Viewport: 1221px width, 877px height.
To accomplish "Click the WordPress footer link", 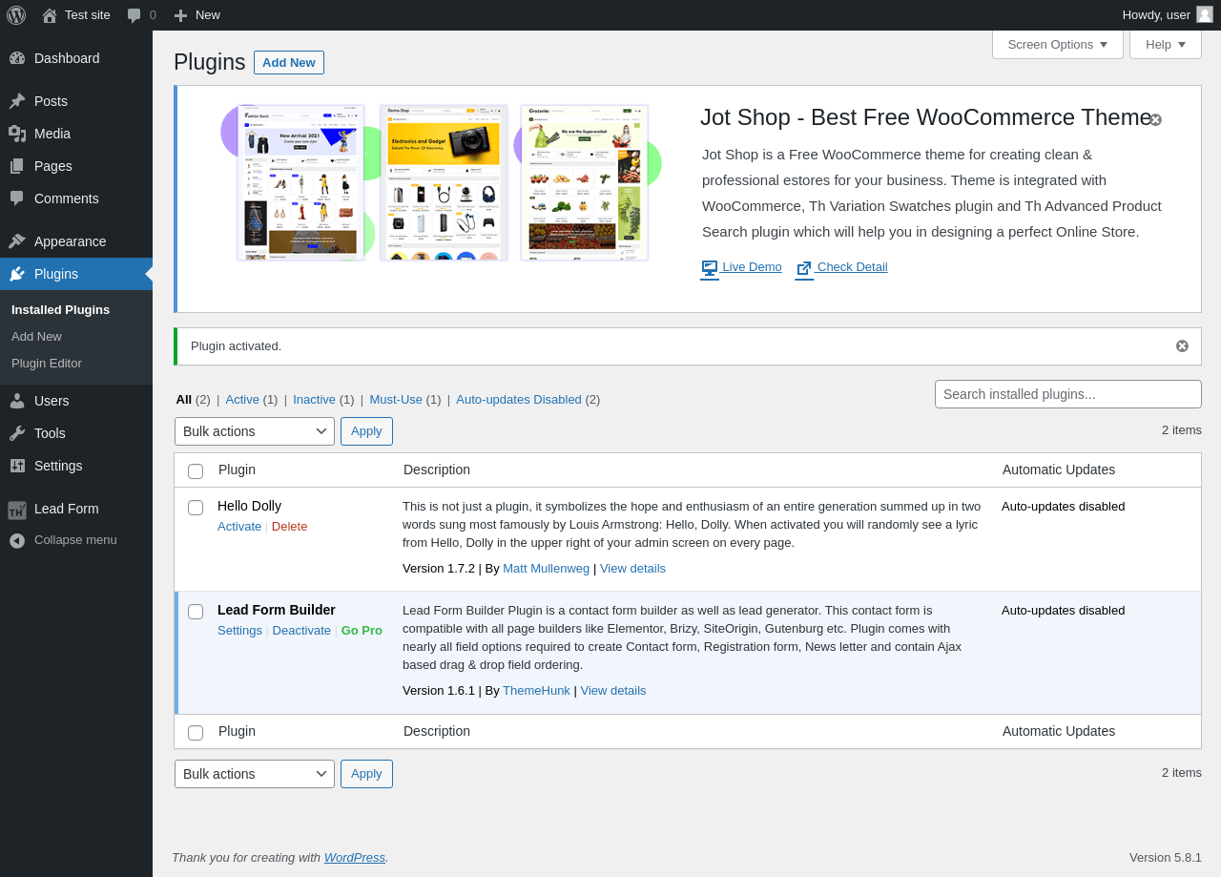I will (355, 858).
